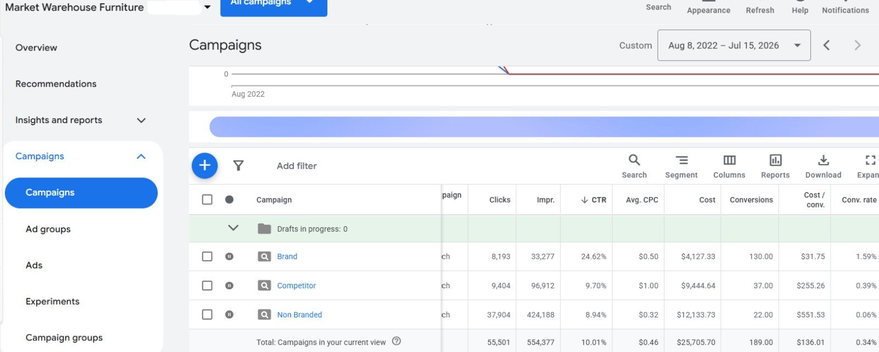Viewport: 879px width, 352px height.
Task: Expand Insights and reports section
Action: (141, 120)
